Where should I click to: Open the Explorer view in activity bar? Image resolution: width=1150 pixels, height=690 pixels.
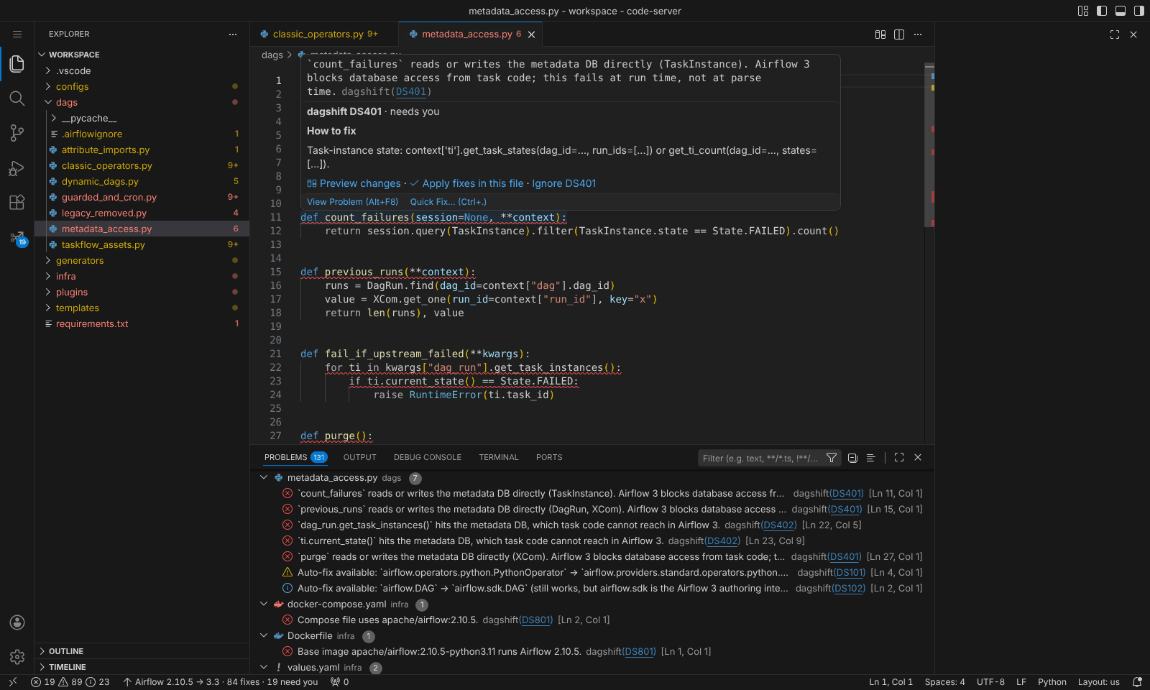coord(17,63)
